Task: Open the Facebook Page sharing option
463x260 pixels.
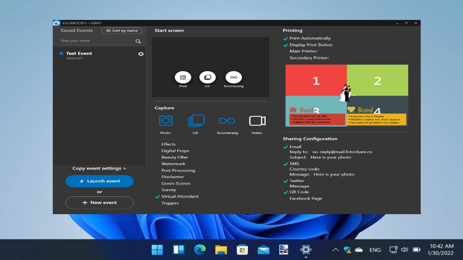Action: [x=306, y=199]
